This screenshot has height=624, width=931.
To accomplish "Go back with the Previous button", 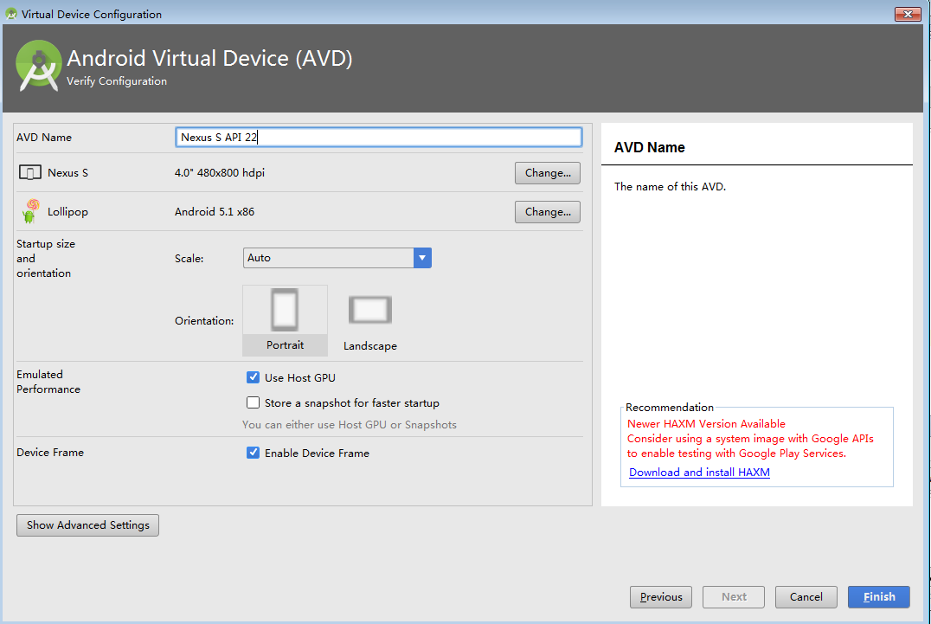I will click(661, 597).
